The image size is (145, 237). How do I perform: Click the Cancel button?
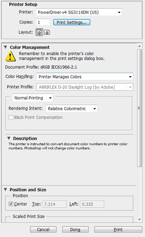(43, 229)
